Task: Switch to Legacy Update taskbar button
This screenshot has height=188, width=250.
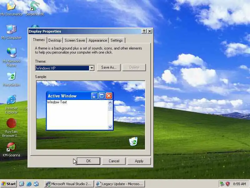Action: click(x=120, y=184)
